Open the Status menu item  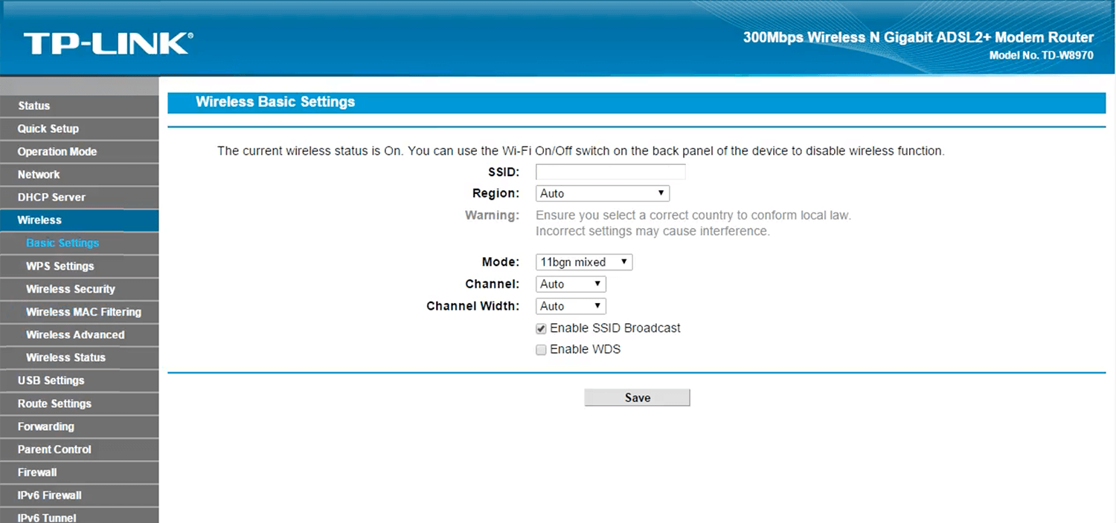[34, 106]
